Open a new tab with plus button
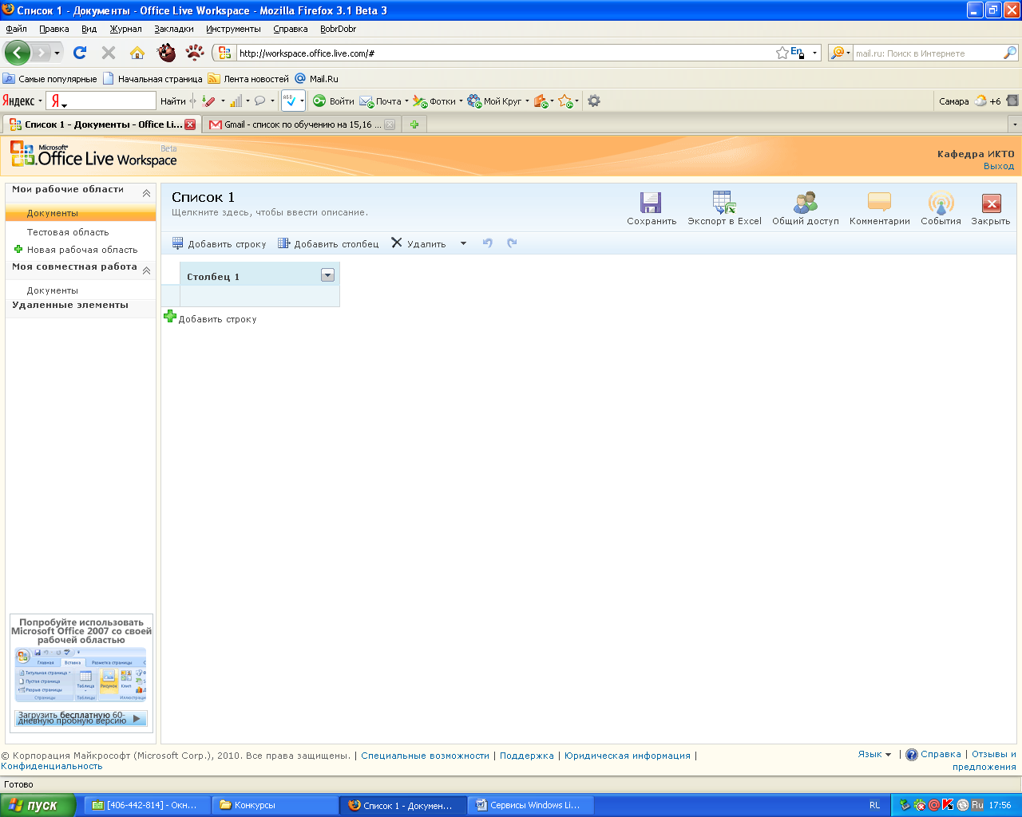Viewport: 1022px width, 817px height. tap(414, 124)
